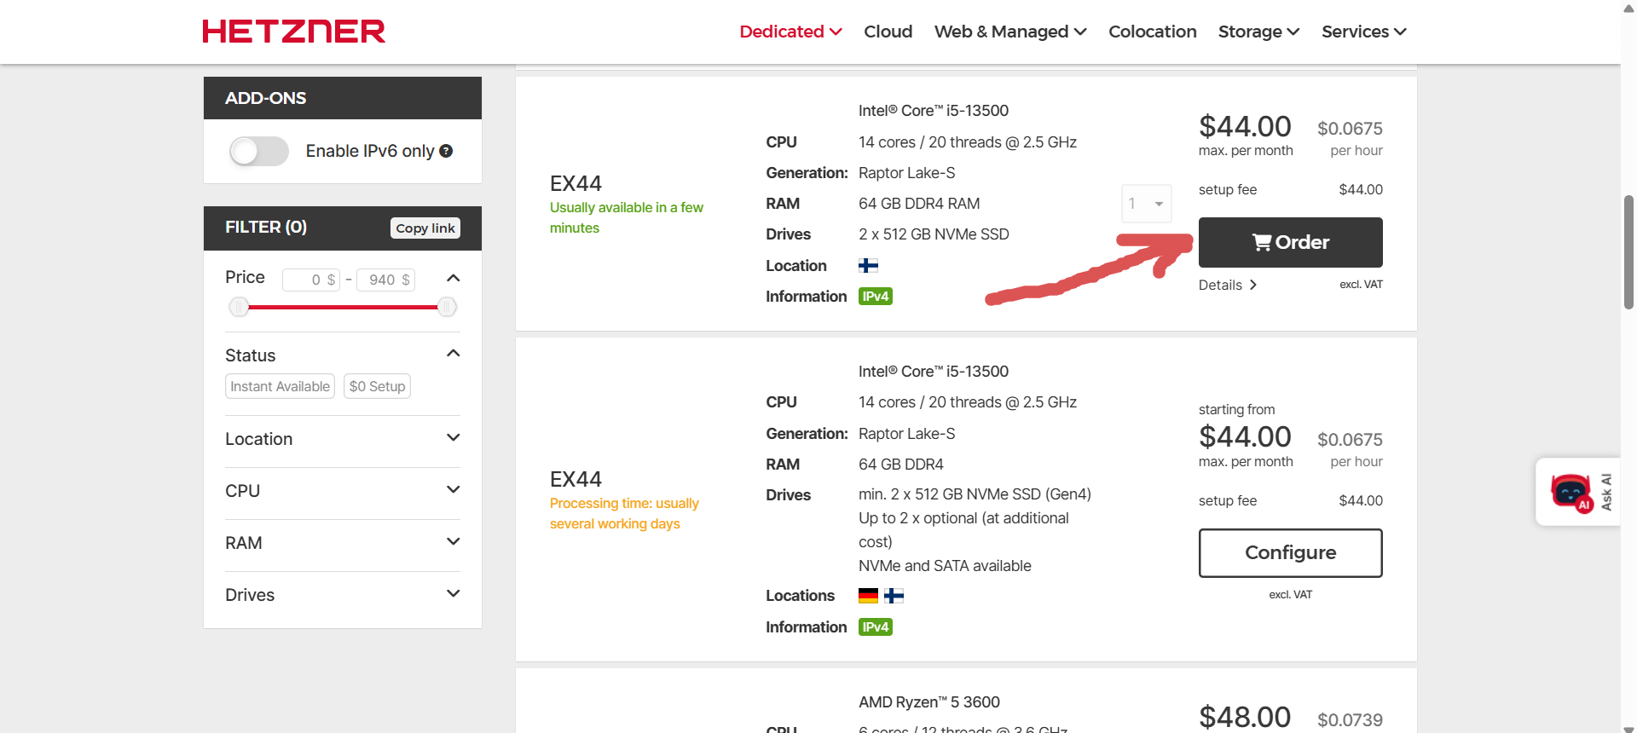The height and width of the screenshot is (733, 1637).
Task: Click Configure for the second EX44
Action: [1290, 552]
